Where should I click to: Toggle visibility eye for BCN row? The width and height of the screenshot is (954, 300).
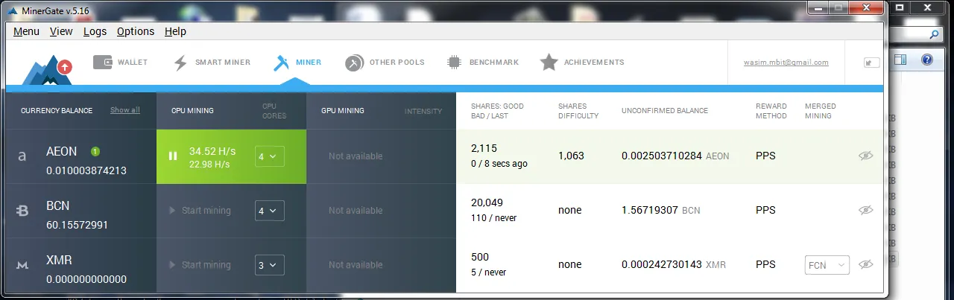(865, 210)
